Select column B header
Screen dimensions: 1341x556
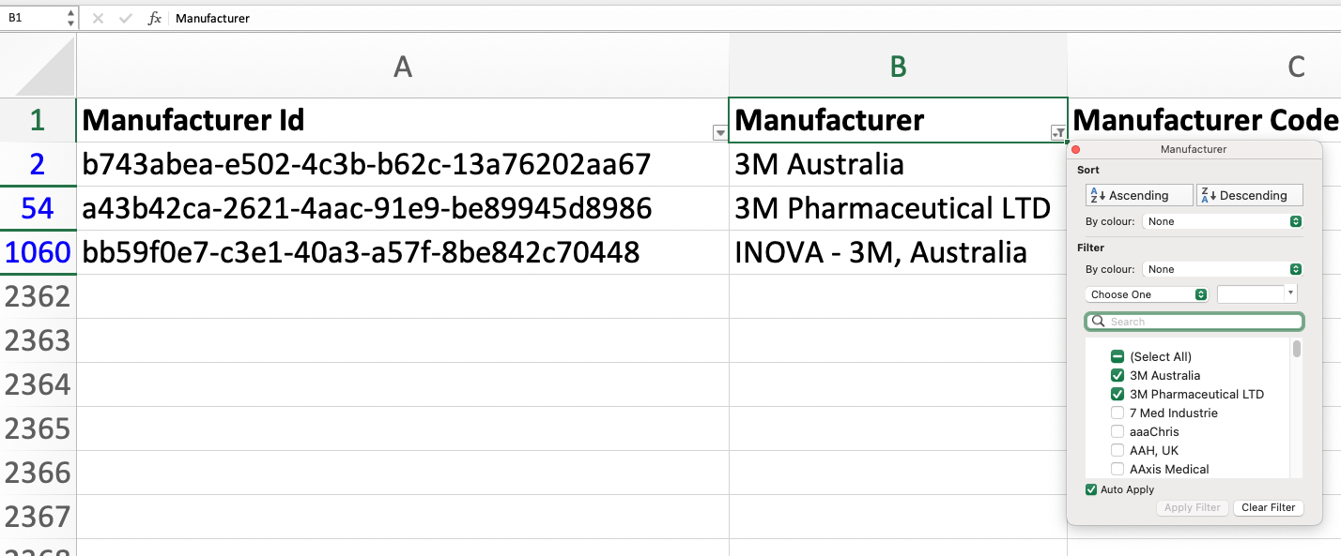point(898,67)
